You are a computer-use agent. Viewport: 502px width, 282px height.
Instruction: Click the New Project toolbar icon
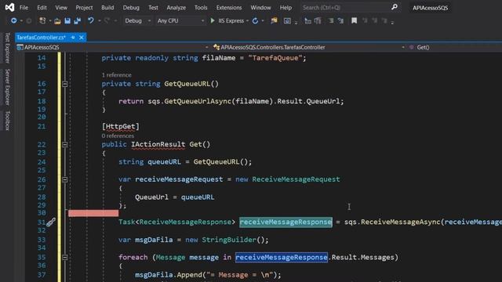click(42, 21)
